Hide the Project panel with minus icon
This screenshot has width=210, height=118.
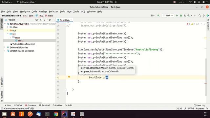coord(53,20)
